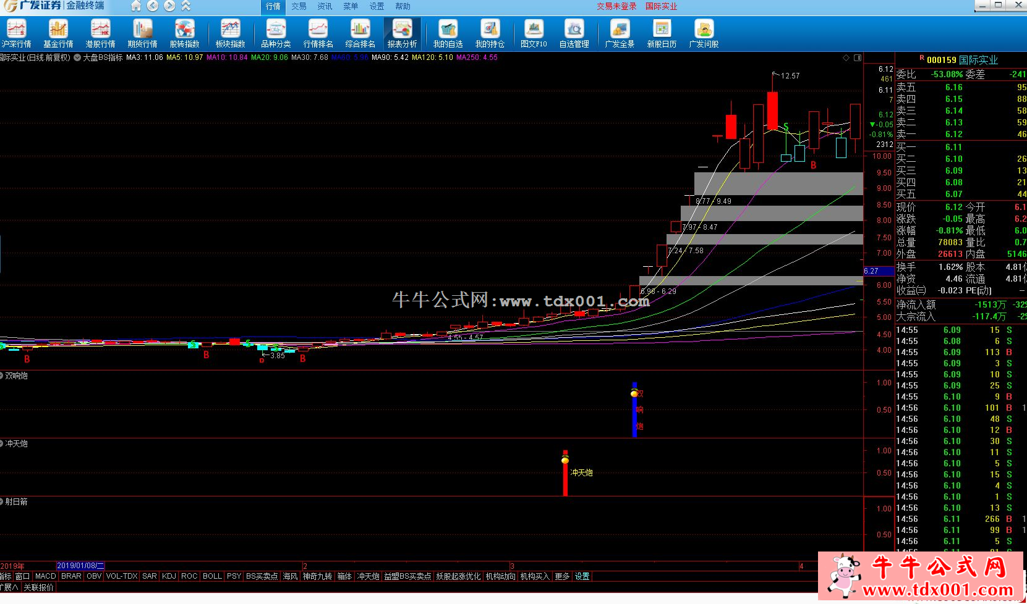Select ROC indicator tab
Viewport: 1027px width, 604px height.
189,576
